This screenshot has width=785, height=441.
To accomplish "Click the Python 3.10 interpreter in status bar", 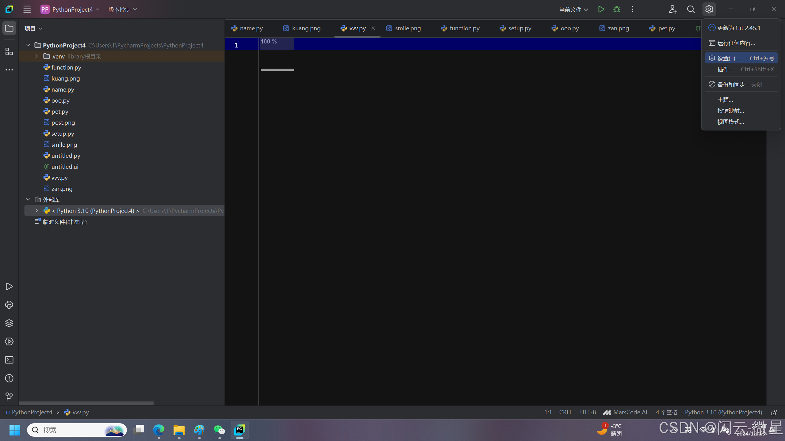I will [723, 413].
